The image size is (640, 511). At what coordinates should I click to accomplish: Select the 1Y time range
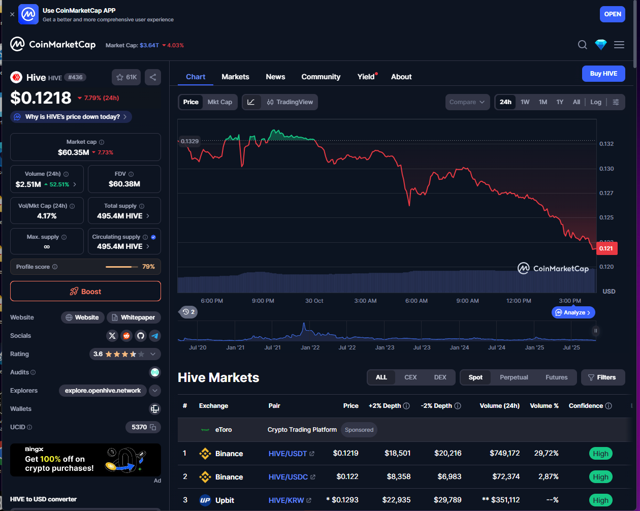(560, 102)
